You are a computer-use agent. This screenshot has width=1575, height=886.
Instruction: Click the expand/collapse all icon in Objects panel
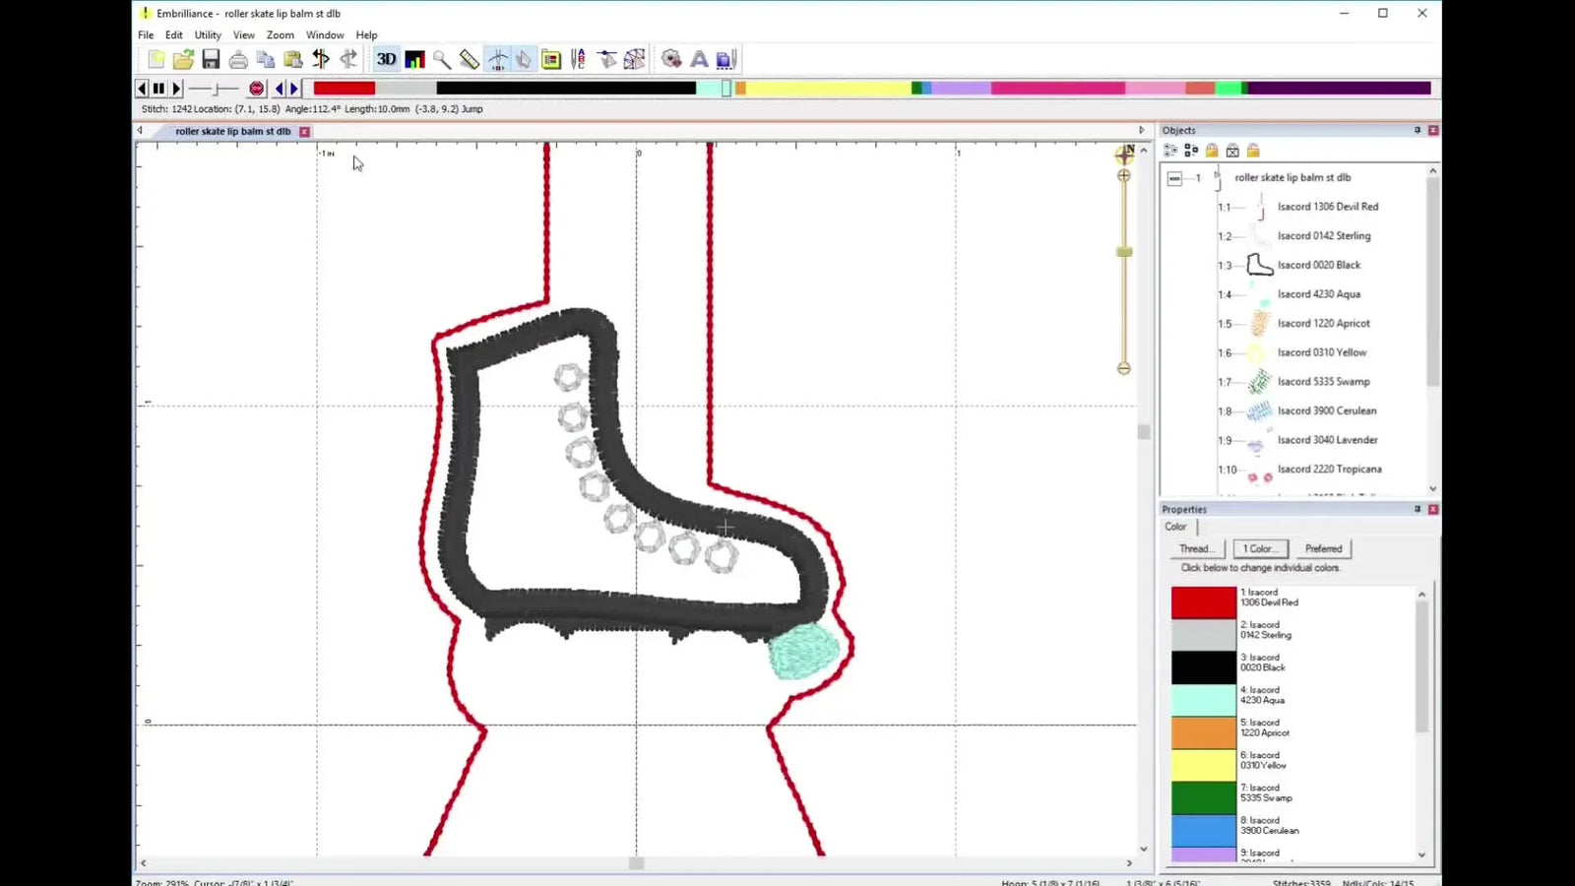1170,151
